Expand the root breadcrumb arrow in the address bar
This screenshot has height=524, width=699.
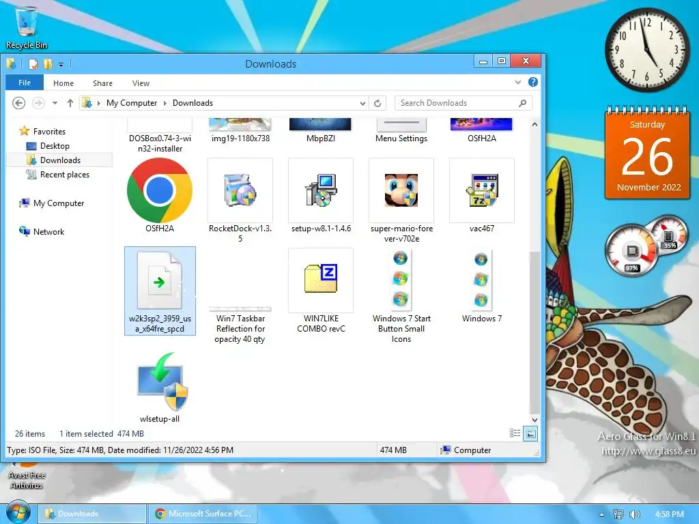point(98,104)
